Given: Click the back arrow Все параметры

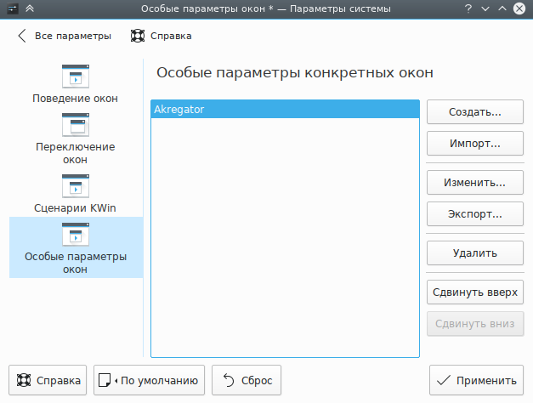Looking at the screenshot, I should [x=21, y=37].
